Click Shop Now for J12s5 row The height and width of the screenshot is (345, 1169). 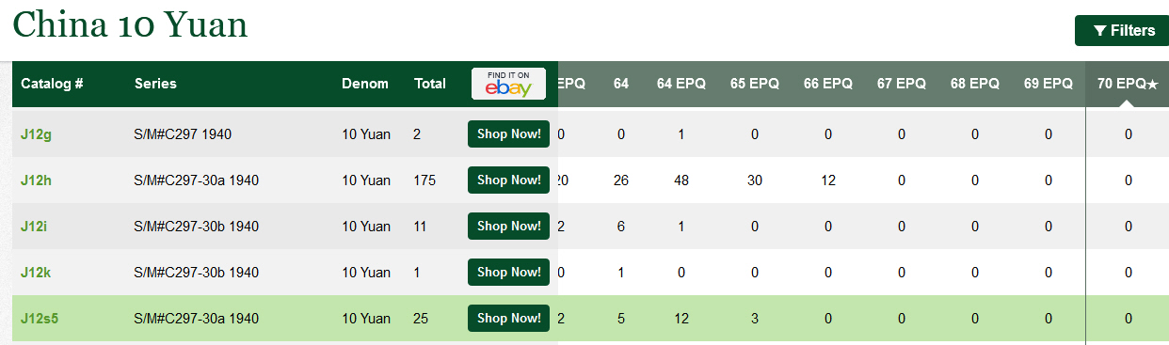point(509,319)
